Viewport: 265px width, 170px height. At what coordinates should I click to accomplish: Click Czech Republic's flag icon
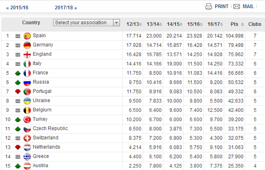pos(27,129)
